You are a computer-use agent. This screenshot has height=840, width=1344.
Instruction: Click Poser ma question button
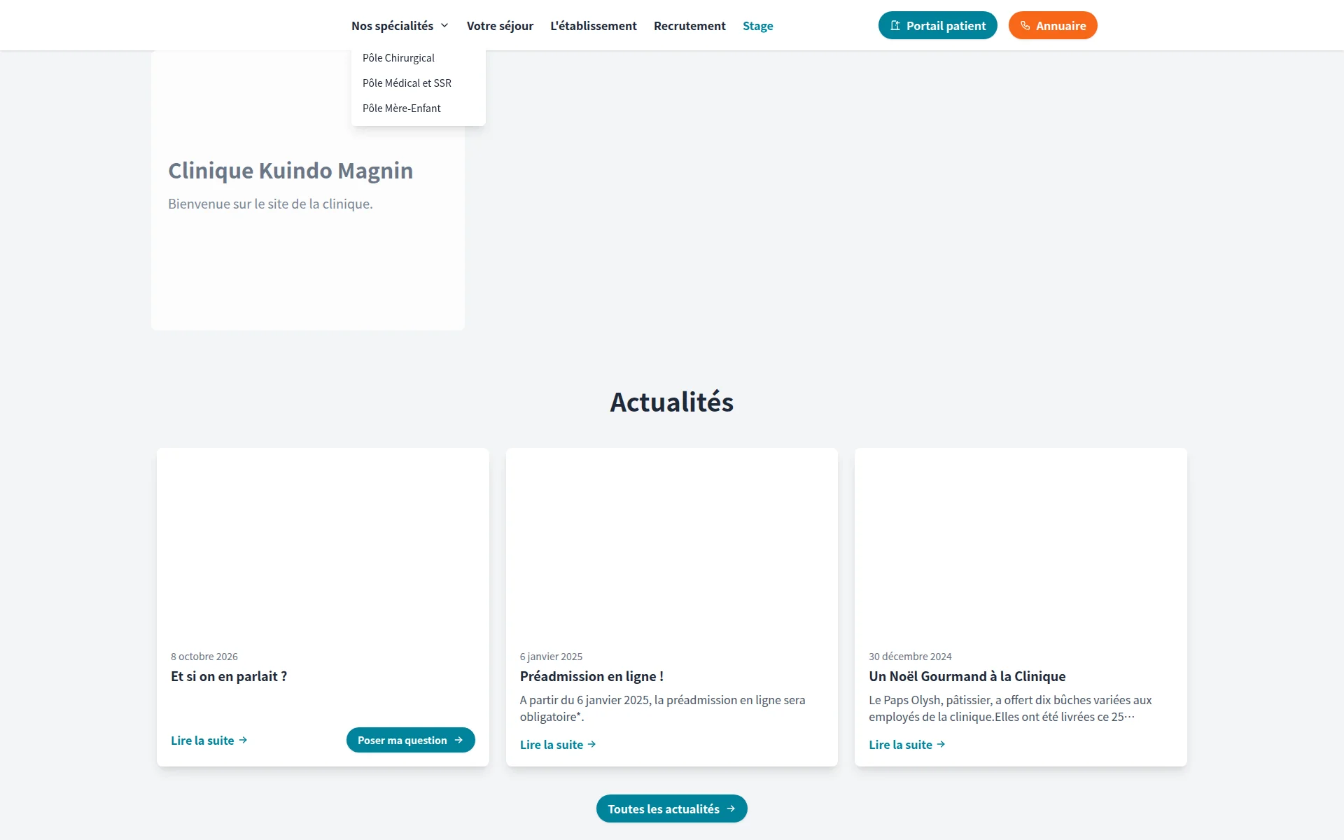coord(410,740)
